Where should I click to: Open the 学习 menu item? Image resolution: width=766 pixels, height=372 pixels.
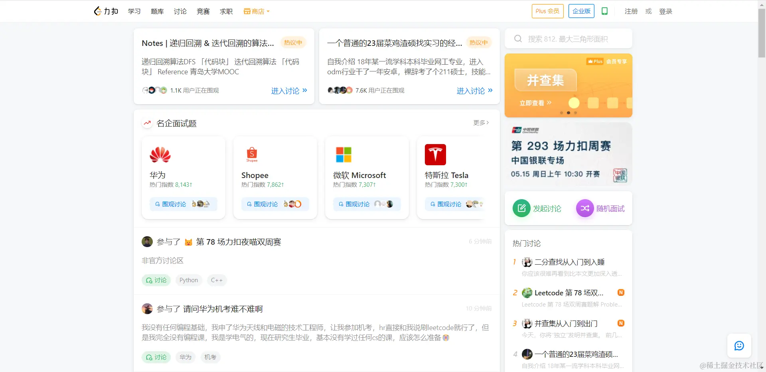(134, 11)
